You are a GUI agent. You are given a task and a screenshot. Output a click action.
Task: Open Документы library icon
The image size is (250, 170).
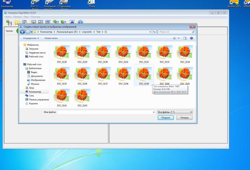(29, 76)
